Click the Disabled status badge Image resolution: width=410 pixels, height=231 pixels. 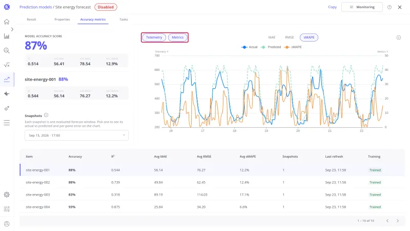coord(106,7)
